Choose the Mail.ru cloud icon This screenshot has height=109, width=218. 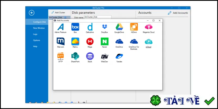75,41
